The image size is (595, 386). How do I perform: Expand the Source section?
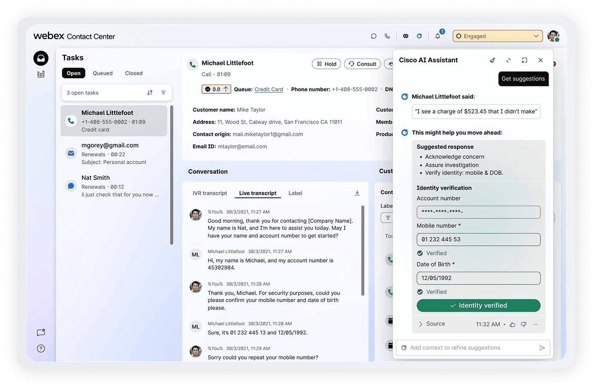431,324
